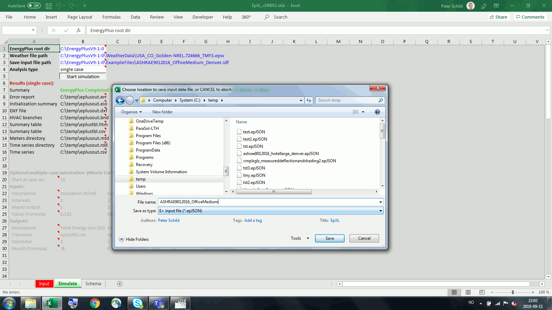
Task: Open the Formulas ribbon tab
Action: tap(111, 17)
